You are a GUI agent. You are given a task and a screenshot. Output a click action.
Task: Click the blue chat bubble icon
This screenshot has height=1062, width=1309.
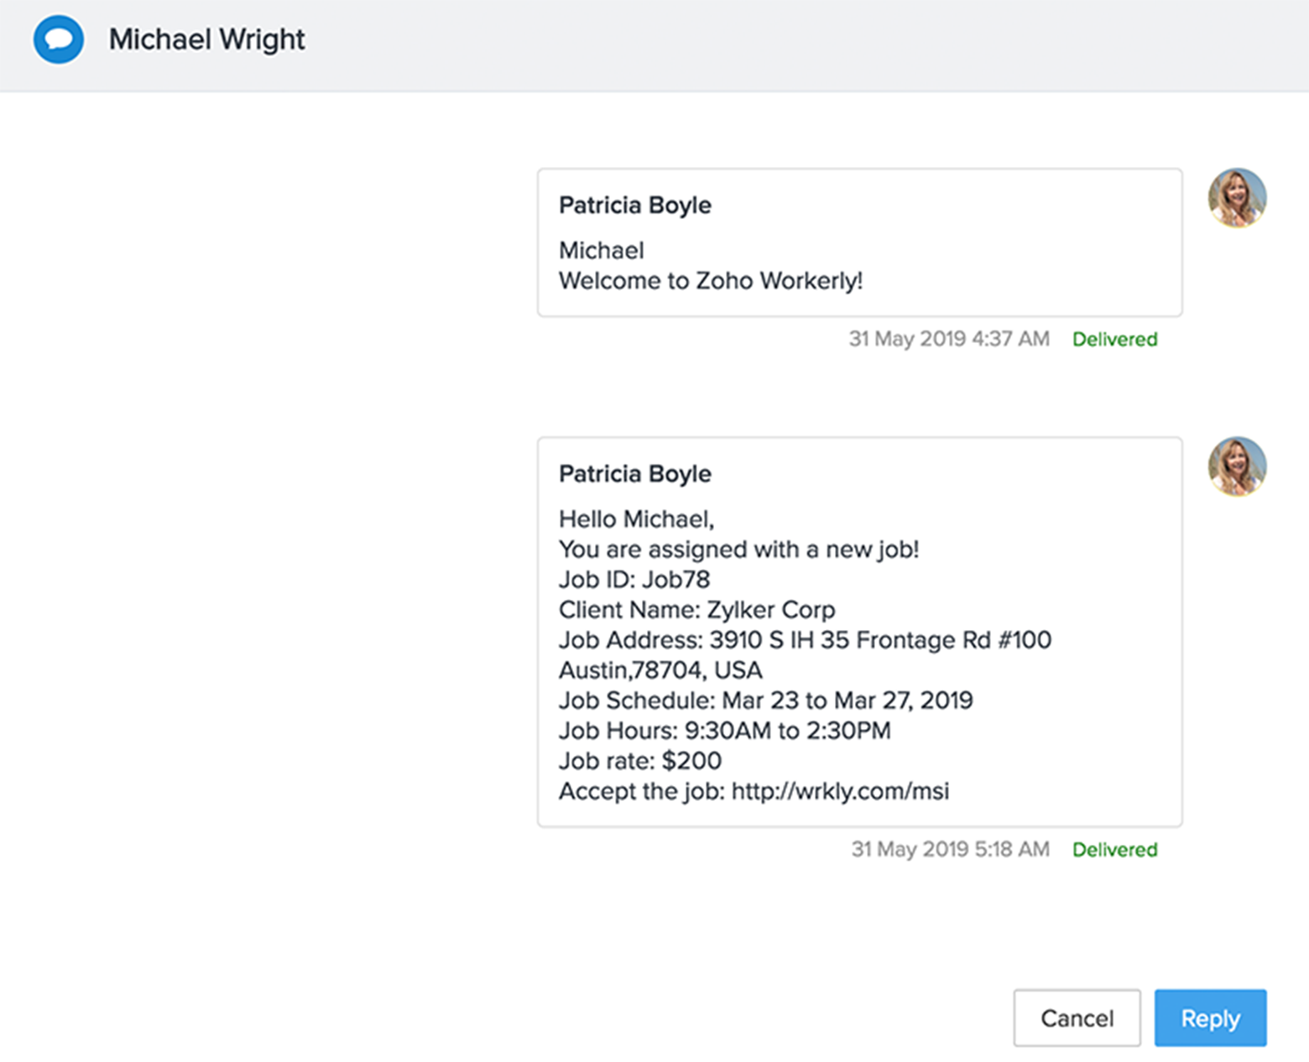tap(59, 39)
